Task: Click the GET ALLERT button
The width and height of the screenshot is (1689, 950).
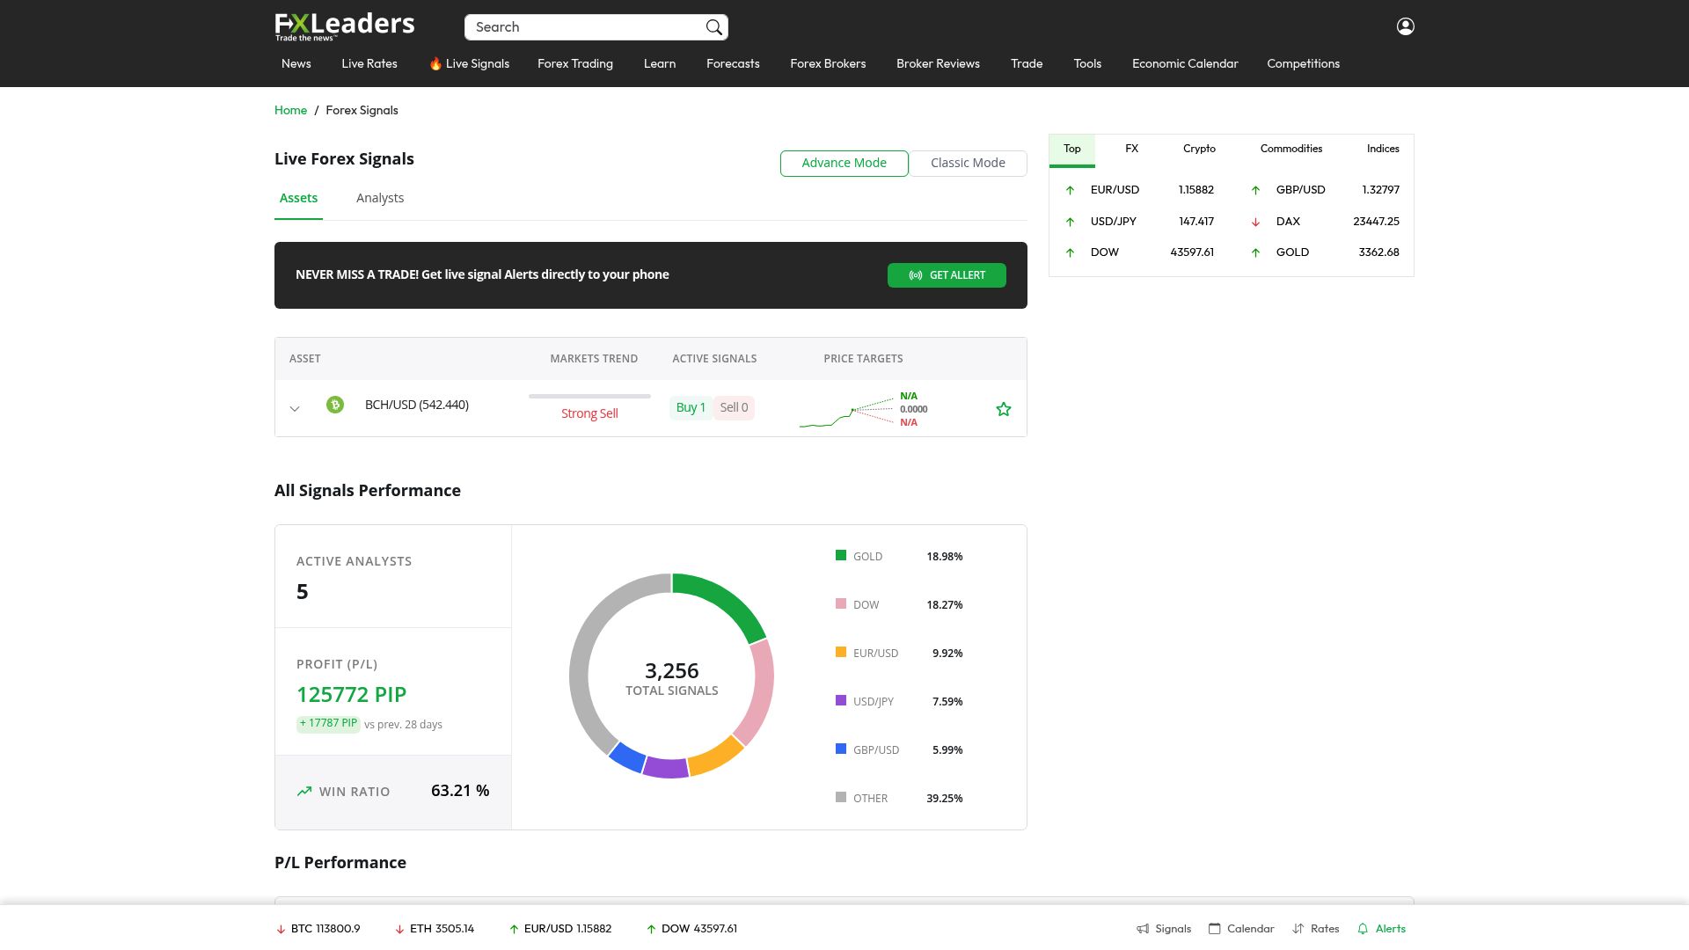Action: 947,275
